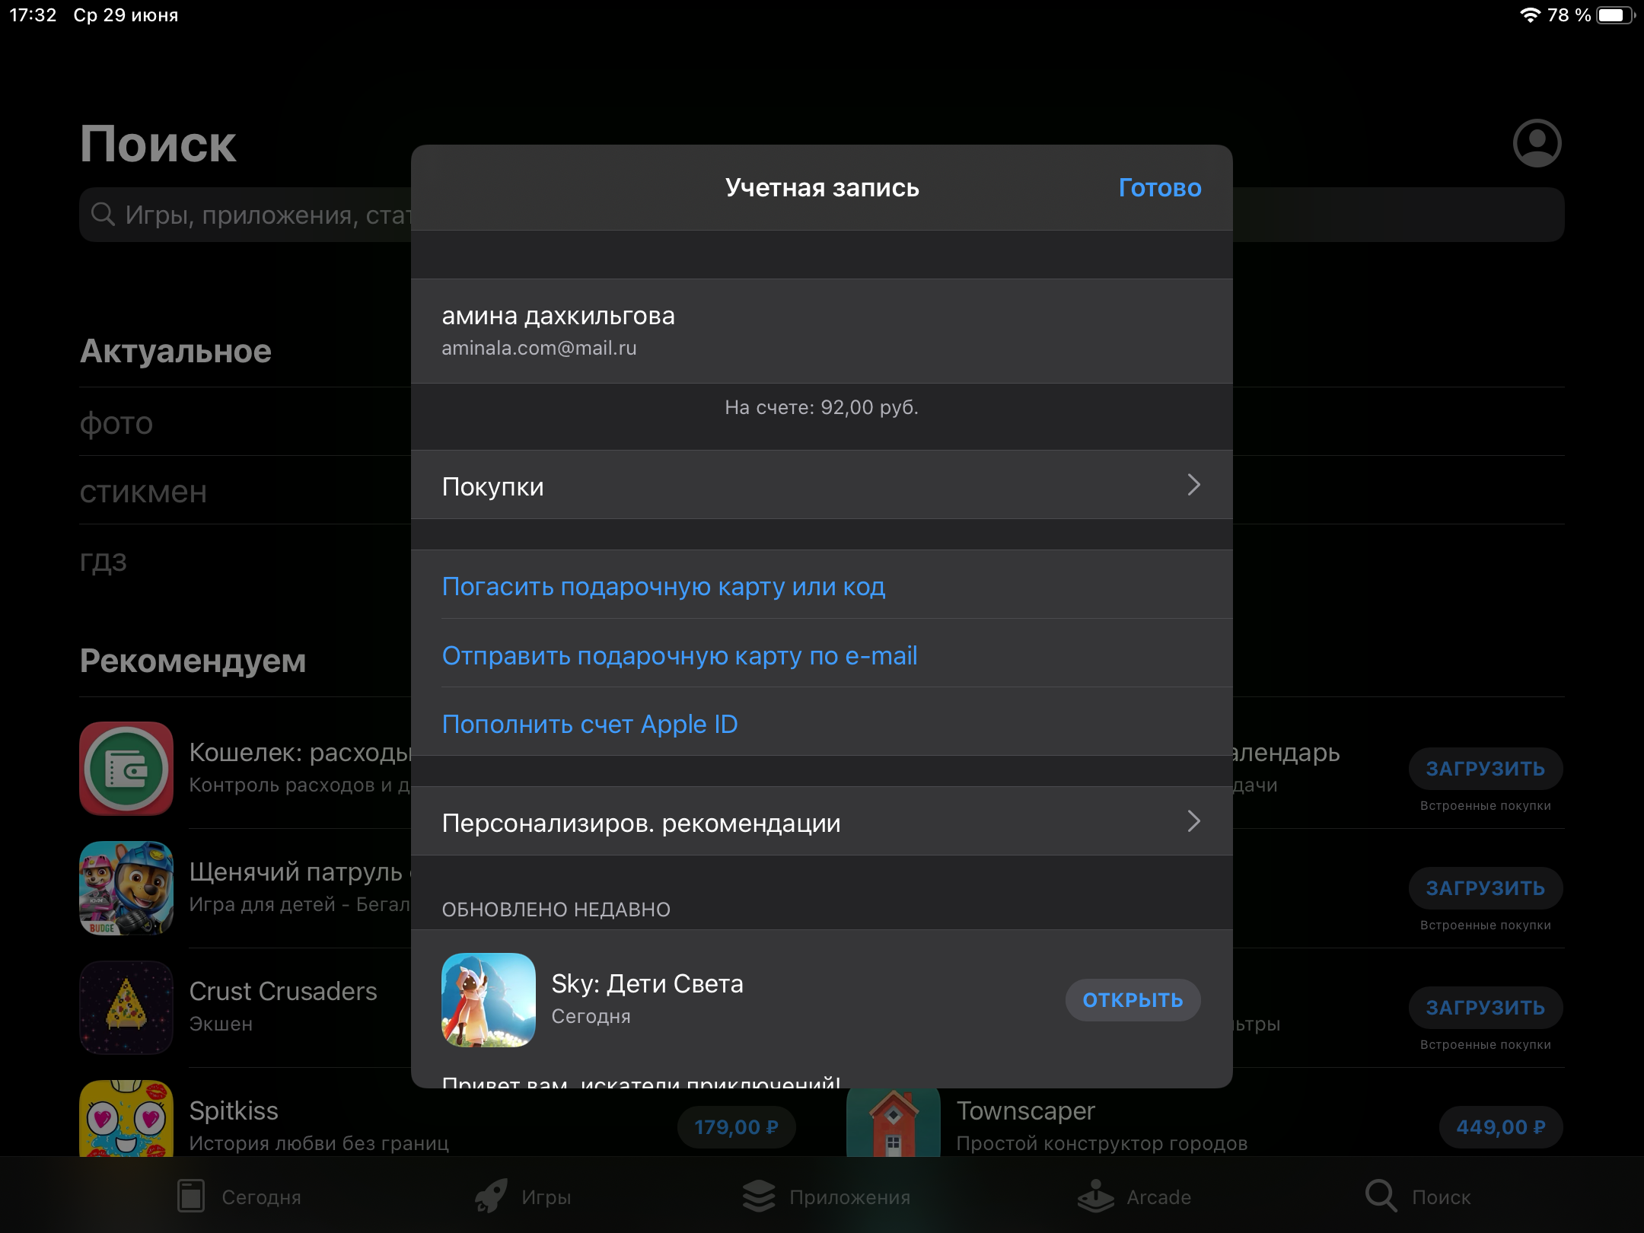1644x1233 pixels.
Task: Open Персонализиров. рекомендации chevron
Action: tap(1193, 821)
